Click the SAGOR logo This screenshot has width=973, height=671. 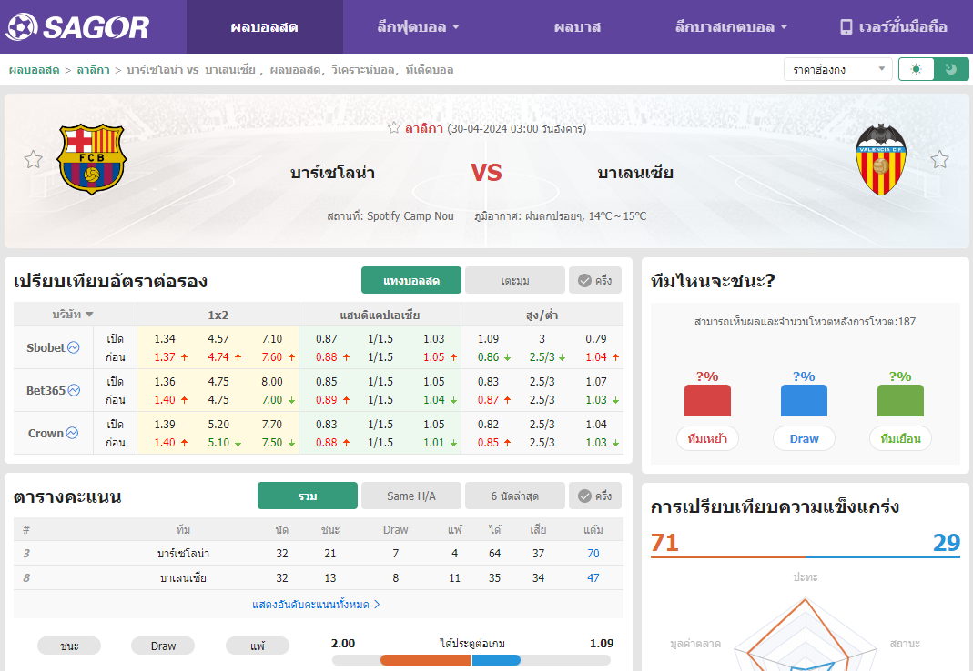point(77,26)
